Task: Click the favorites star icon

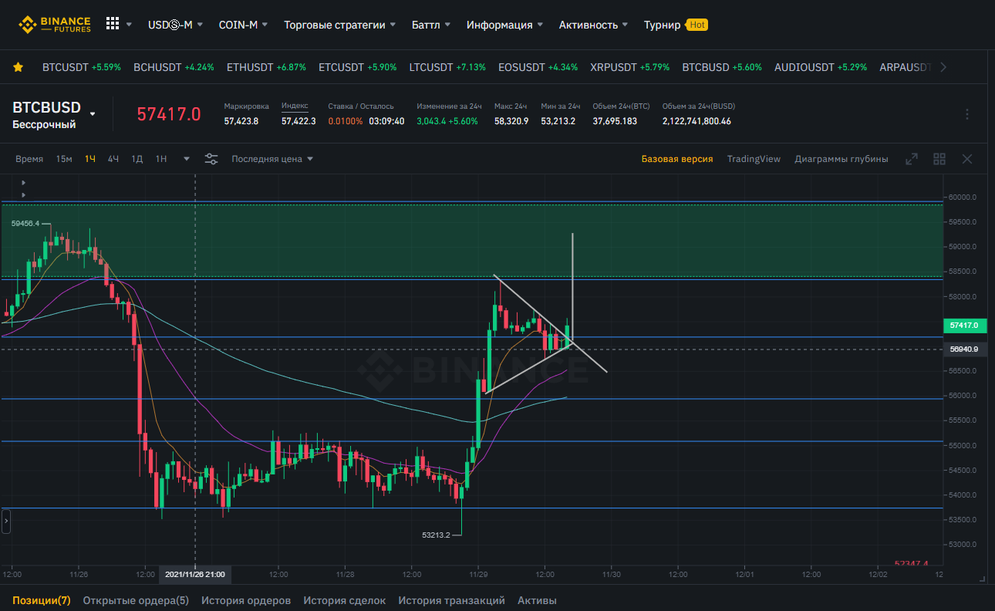Action: pos(19,67)
